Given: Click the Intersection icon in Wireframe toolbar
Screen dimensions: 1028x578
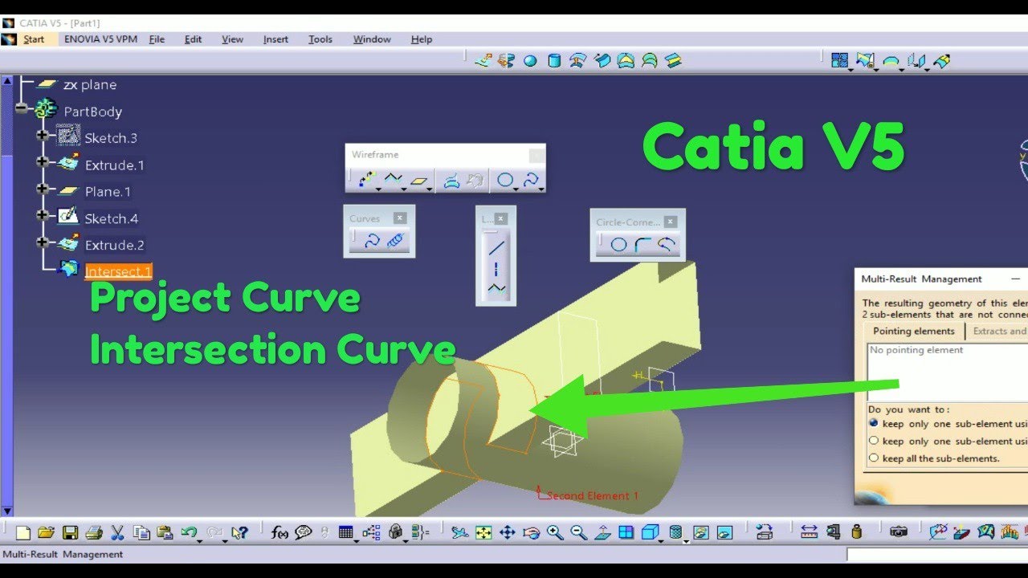Looking at the screenshot, I should click(x=476, y=181).
